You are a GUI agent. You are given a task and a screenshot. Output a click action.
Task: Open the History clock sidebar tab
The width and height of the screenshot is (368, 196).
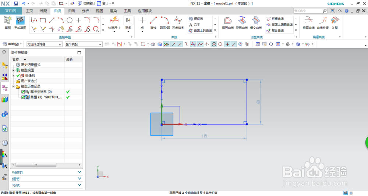coord(5,143)
